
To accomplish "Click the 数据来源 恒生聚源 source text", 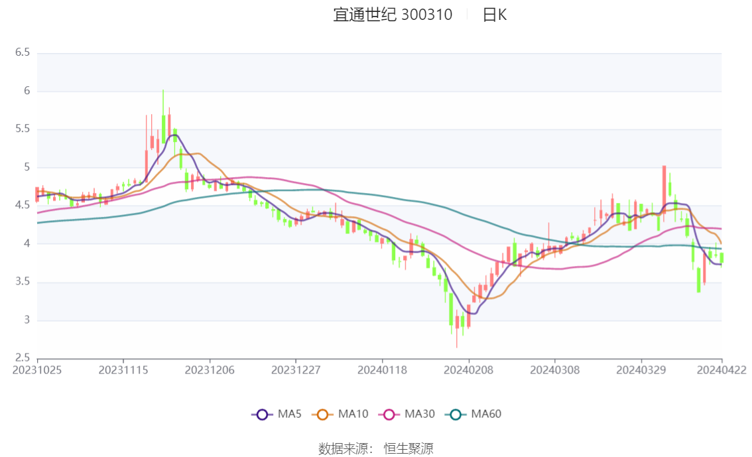I will 375,449.
